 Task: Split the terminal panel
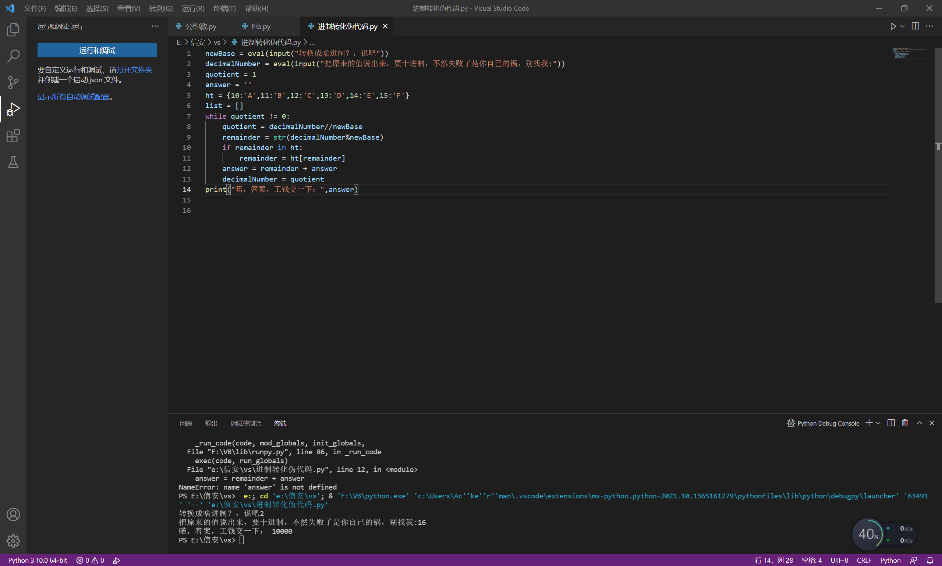(891, 423)
